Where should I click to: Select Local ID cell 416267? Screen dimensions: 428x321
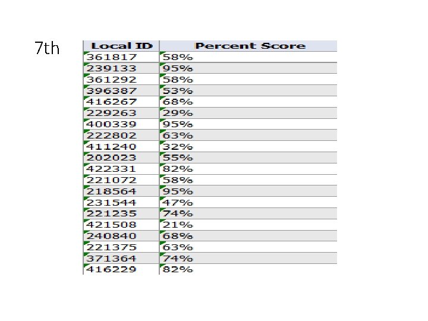pyautogui.click(x=121, y=102)
